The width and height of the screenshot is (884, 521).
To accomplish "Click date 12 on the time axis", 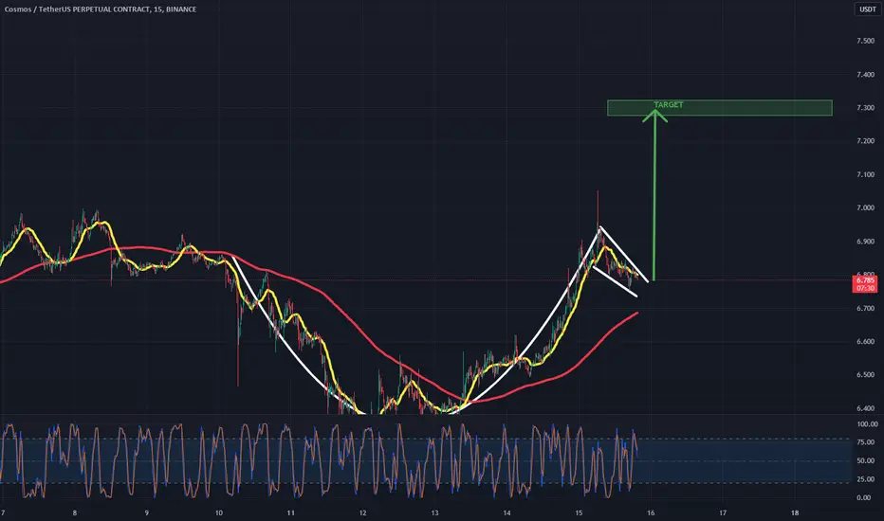I will 362,513.
